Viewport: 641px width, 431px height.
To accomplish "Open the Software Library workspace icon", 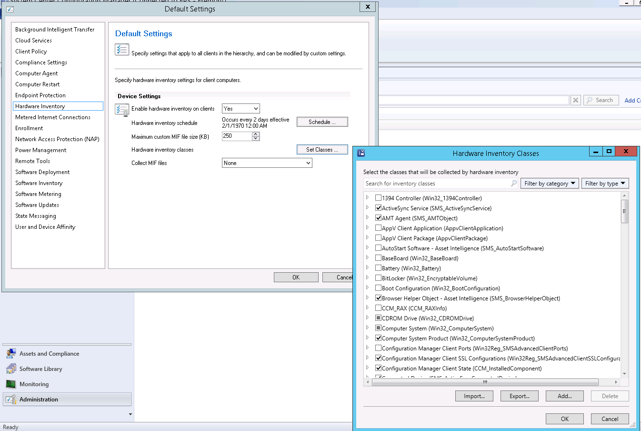I will click(11, 369).
